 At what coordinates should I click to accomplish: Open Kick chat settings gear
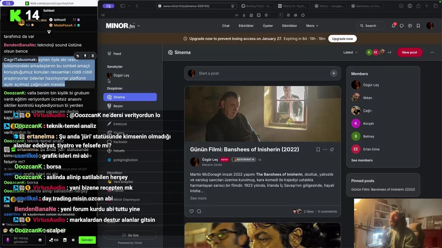pyautogui.click(x=73, y=240)
